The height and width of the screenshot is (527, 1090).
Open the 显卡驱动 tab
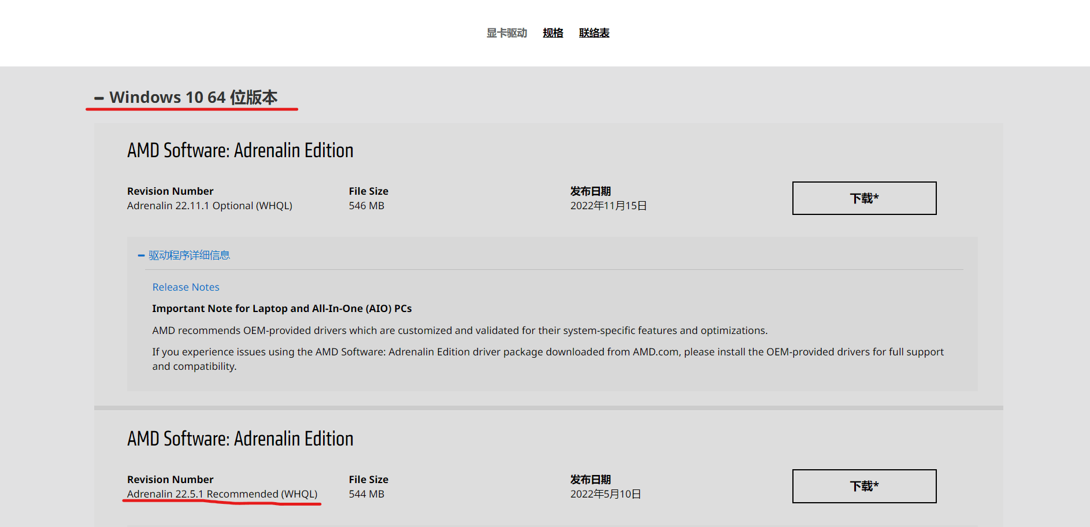point(507,33)
